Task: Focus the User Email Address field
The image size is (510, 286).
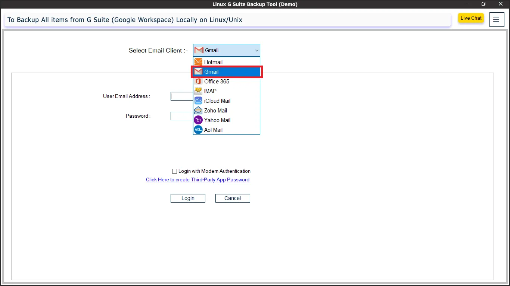Action: click(182, 96)
